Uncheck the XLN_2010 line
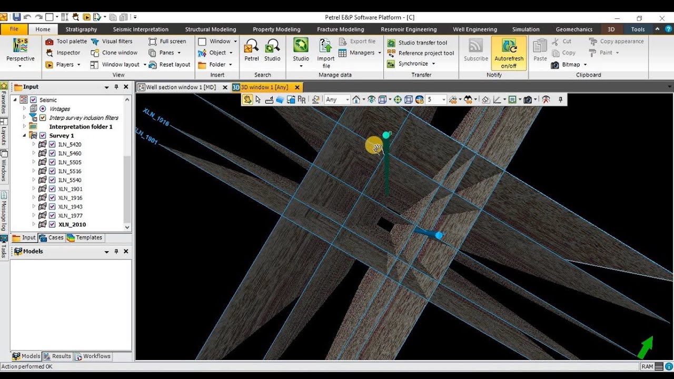Screen dimensions: 674x379 [52, 224]
